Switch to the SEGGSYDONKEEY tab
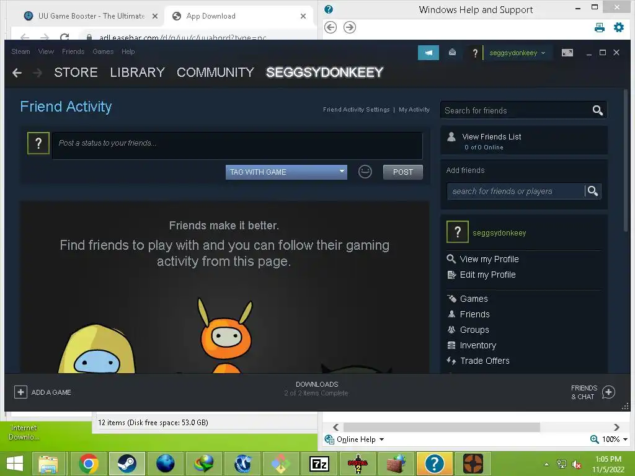The image size is (635, 476). tap(324, 73)
